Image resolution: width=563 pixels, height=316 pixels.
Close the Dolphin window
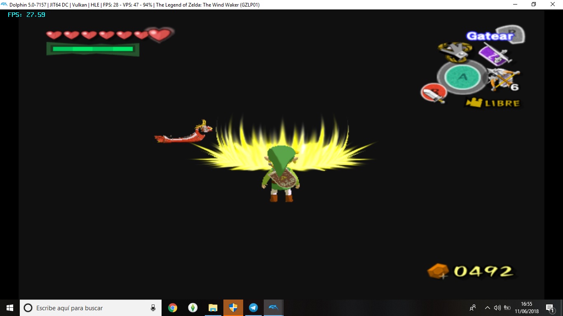tap(553, 5)
